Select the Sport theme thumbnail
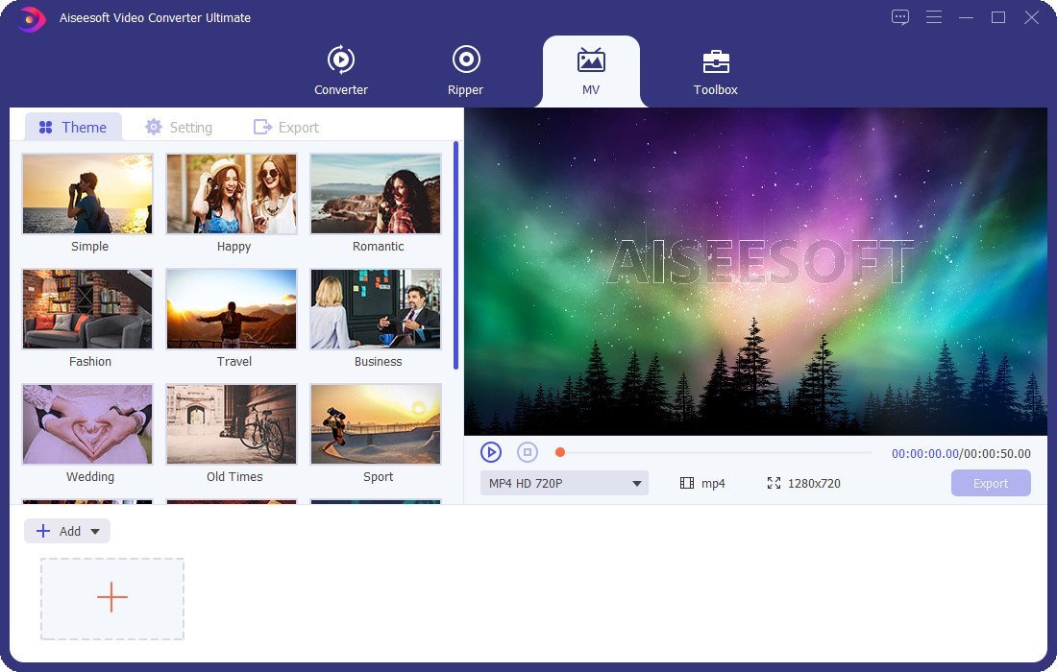1057x672 pixels. pos(376,424)
